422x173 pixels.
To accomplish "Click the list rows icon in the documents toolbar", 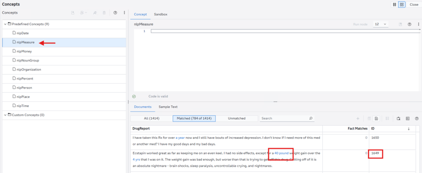I will pos(387,119).
